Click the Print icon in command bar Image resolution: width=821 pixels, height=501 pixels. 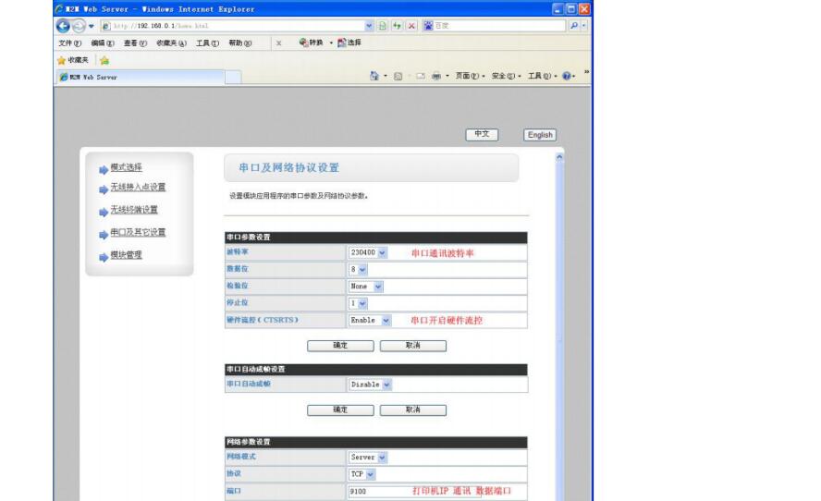coord(435,77)
